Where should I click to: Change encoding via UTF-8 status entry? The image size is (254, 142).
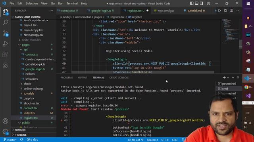click(165, 140)
